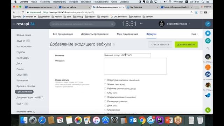Click the Описание text area
The image size is (224, 126).
click(135, 66)
